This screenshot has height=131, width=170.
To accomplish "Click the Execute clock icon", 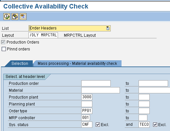I will [7, 17].
